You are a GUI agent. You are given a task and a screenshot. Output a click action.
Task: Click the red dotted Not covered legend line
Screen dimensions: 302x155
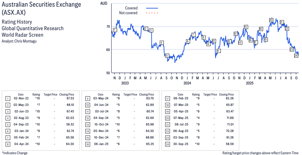[x=152, y=13]
